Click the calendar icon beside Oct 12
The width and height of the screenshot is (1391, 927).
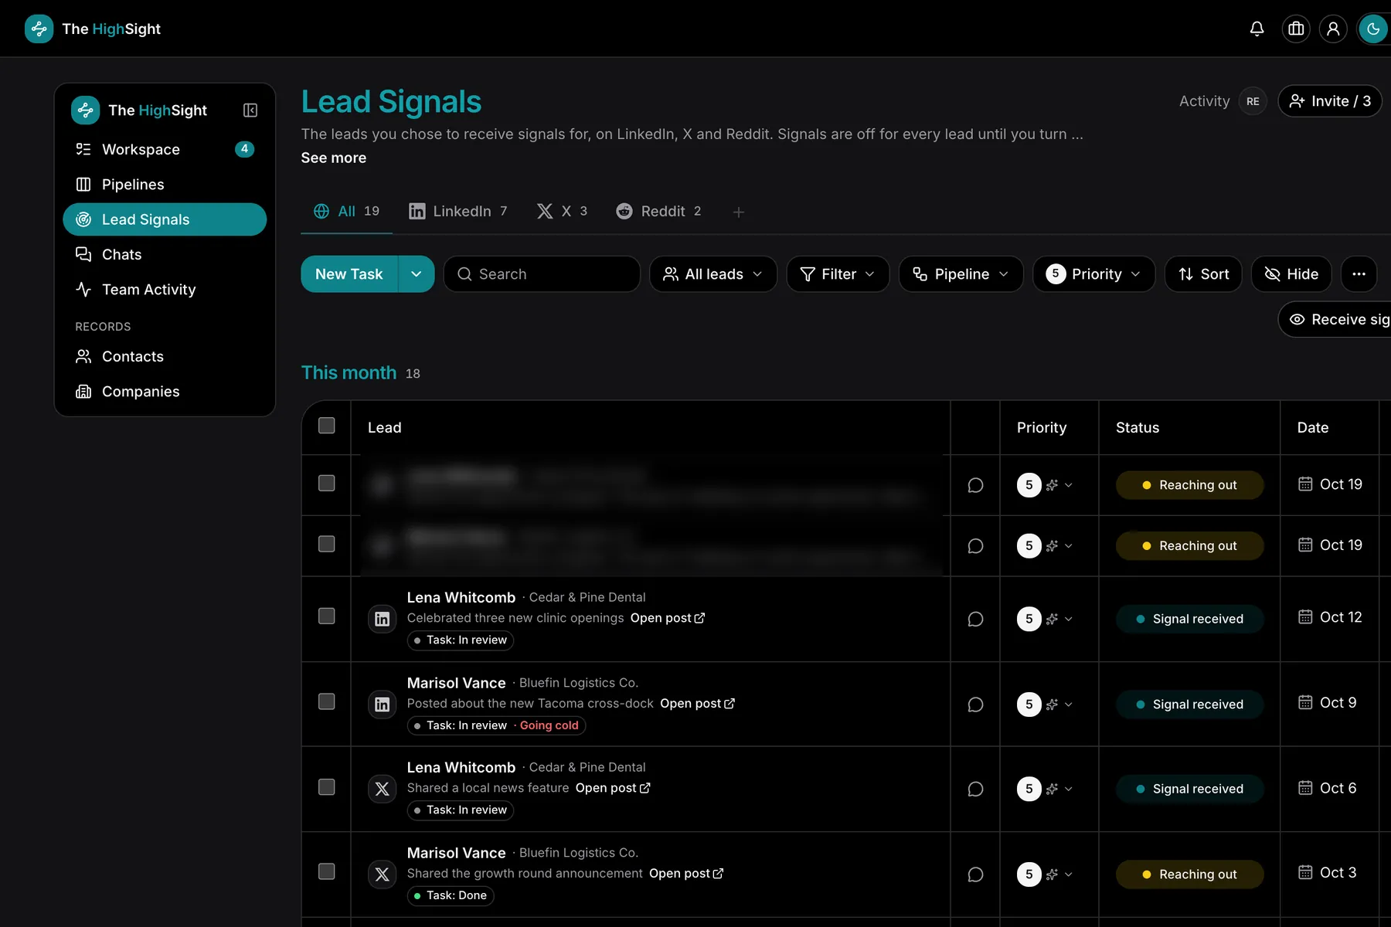coord(1305,617)
